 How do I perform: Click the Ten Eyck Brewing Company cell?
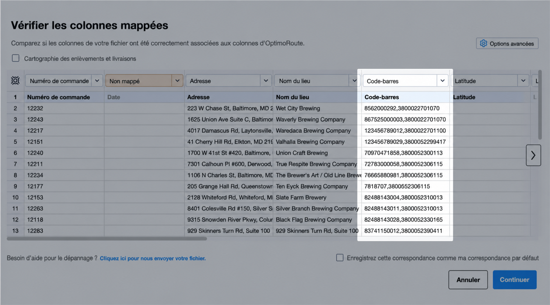(x=317, y=186)
